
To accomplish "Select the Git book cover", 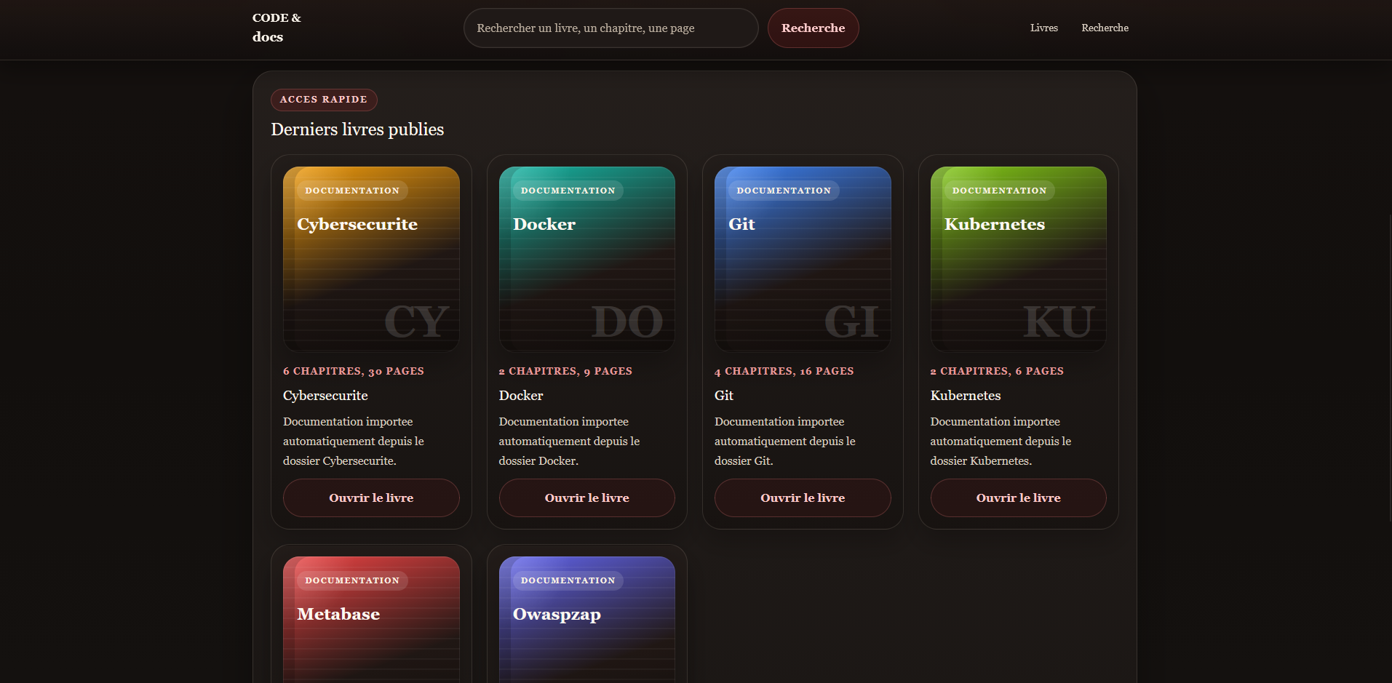I will click(x=803, y=259).
